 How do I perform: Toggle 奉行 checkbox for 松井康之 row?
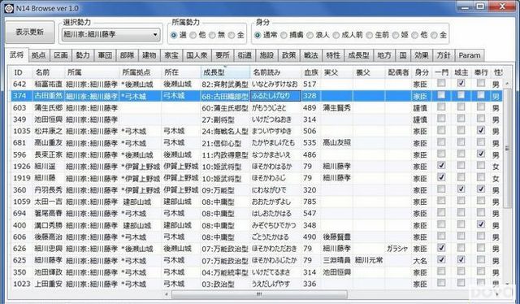click(481, 130)
